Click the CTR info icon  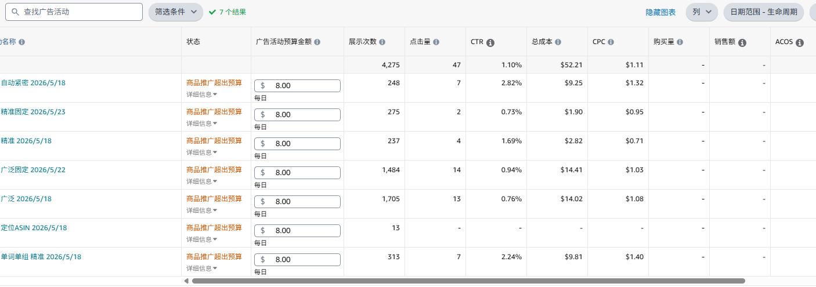pyautogui.click(x=490, y=43)
